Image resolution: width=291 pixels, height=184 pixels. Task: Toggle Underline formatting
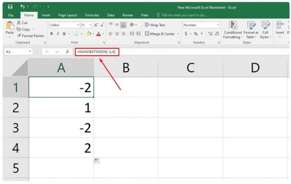tap(64, 34)
